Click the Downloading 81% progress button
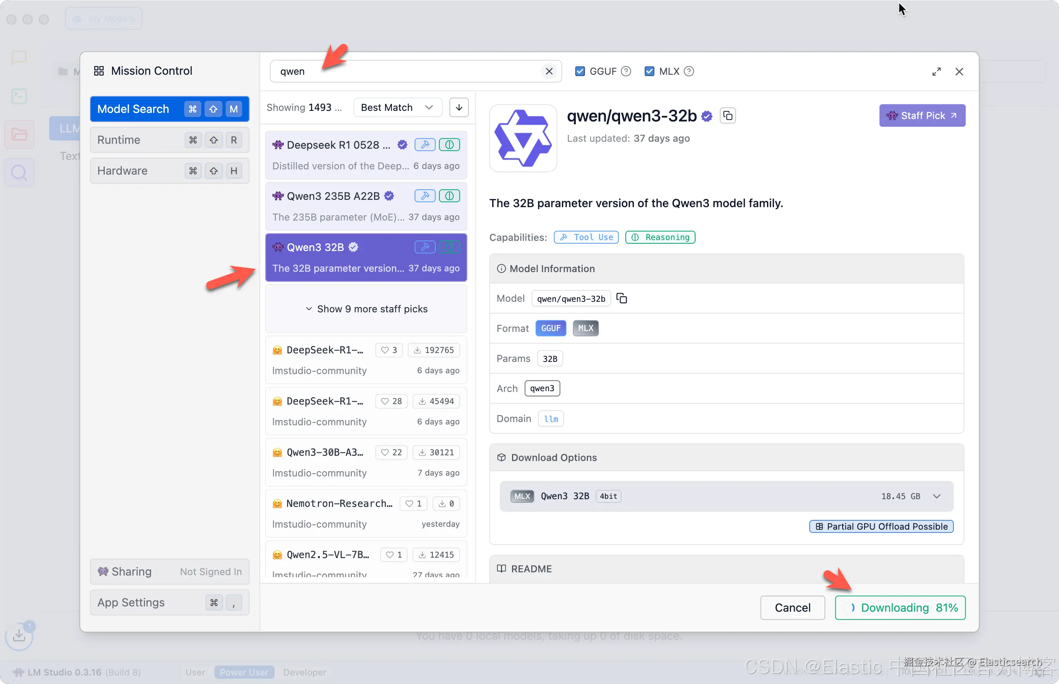Viewport: 1059px width, 684px height. tap(900, 607)
